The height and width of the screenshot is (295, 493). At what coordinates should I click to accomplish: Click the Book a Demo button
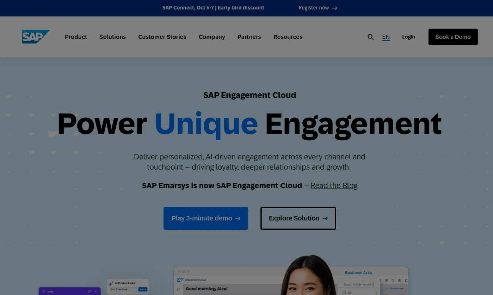453,37
